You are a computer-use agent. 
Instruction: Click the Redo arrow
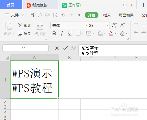click(71, 15)
